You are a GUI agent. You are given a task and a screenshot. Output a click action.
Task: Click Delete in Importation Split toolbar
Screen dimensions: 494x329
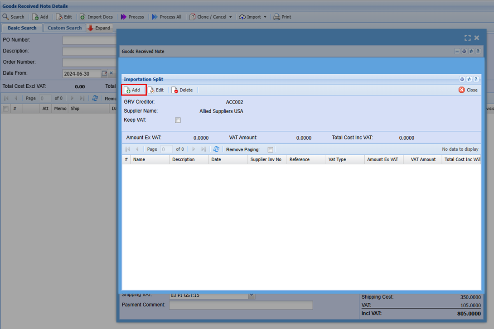pyautogui.click(x=182, y=90)
